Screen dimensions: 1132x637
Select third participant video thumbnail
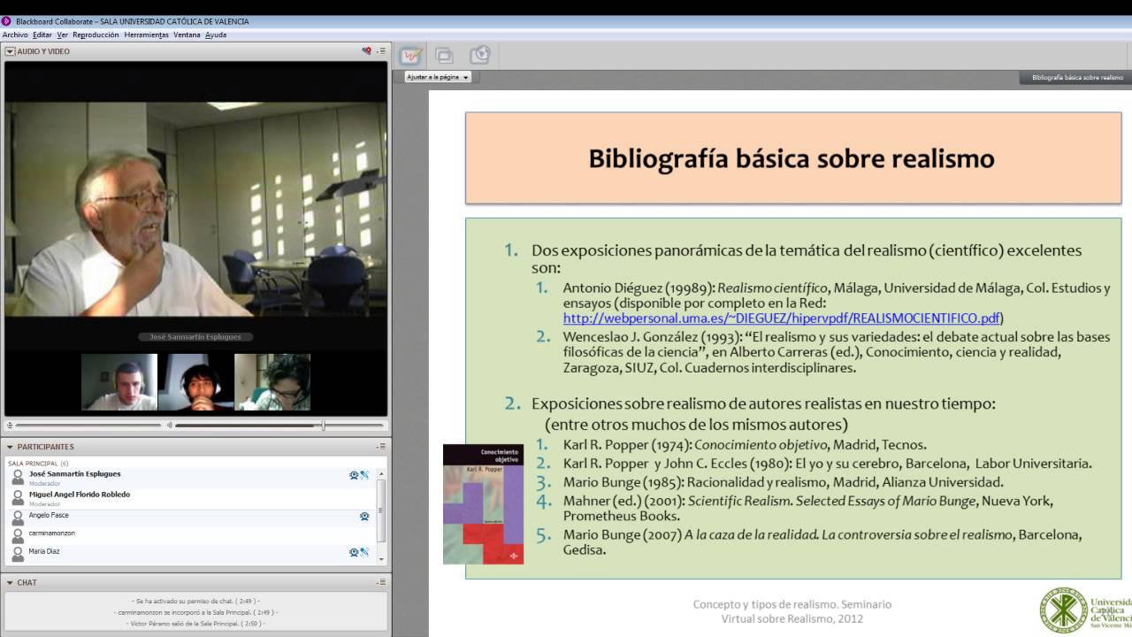click(x=272, y=382)
